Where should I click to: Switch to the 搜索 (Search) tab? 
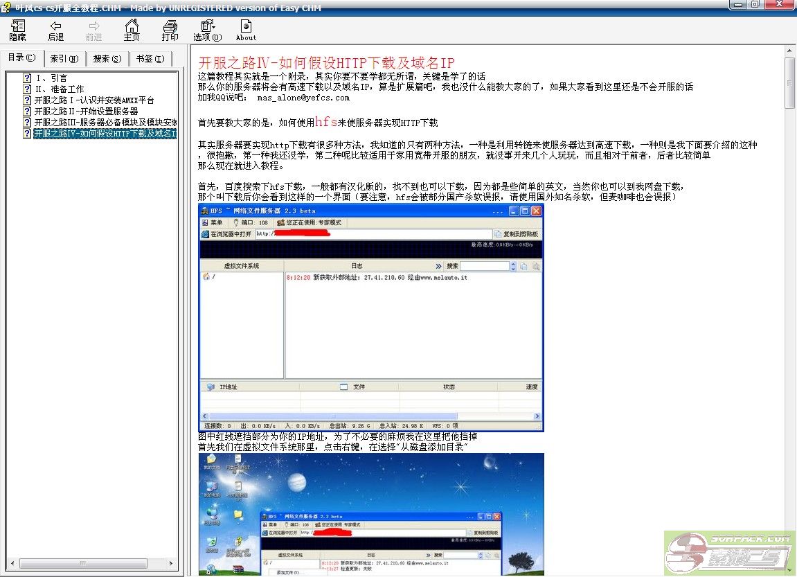(x=107, y=59)
